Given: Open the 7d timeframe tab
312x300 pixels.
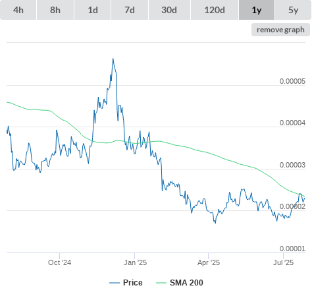Looking at the screenshot, I should [x=130, y=10].
